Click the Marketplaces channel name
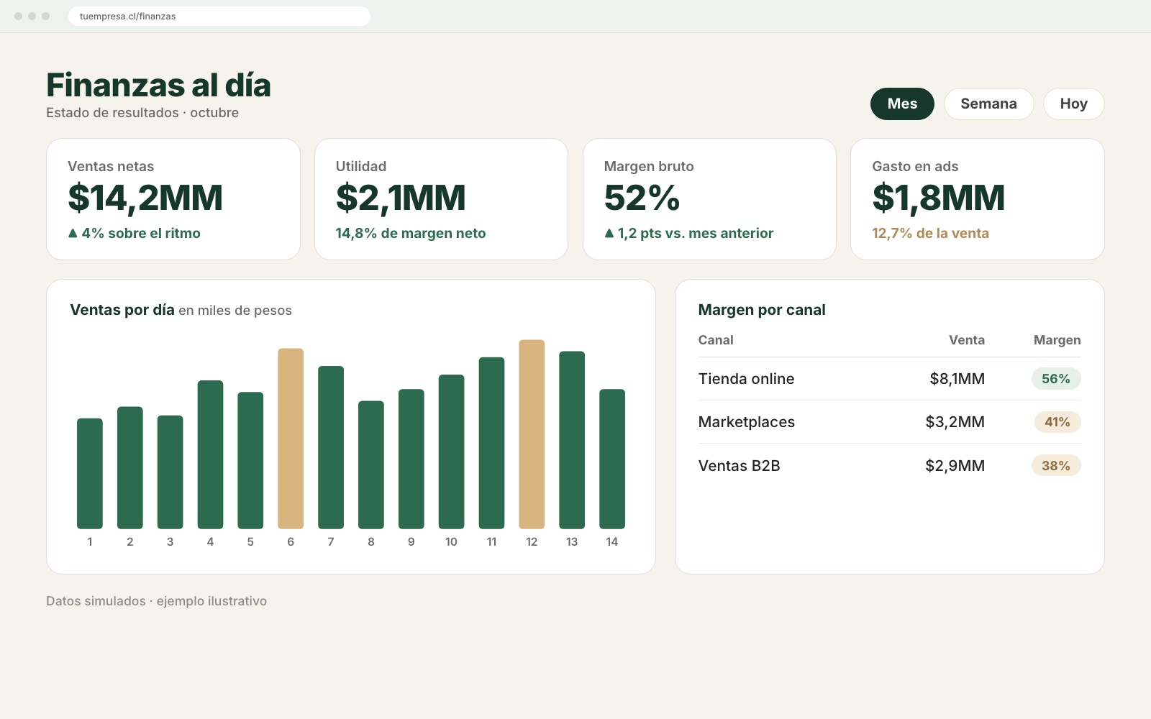Image resolution: width=1151 pixels, height=719 pixels. point(747,422)
